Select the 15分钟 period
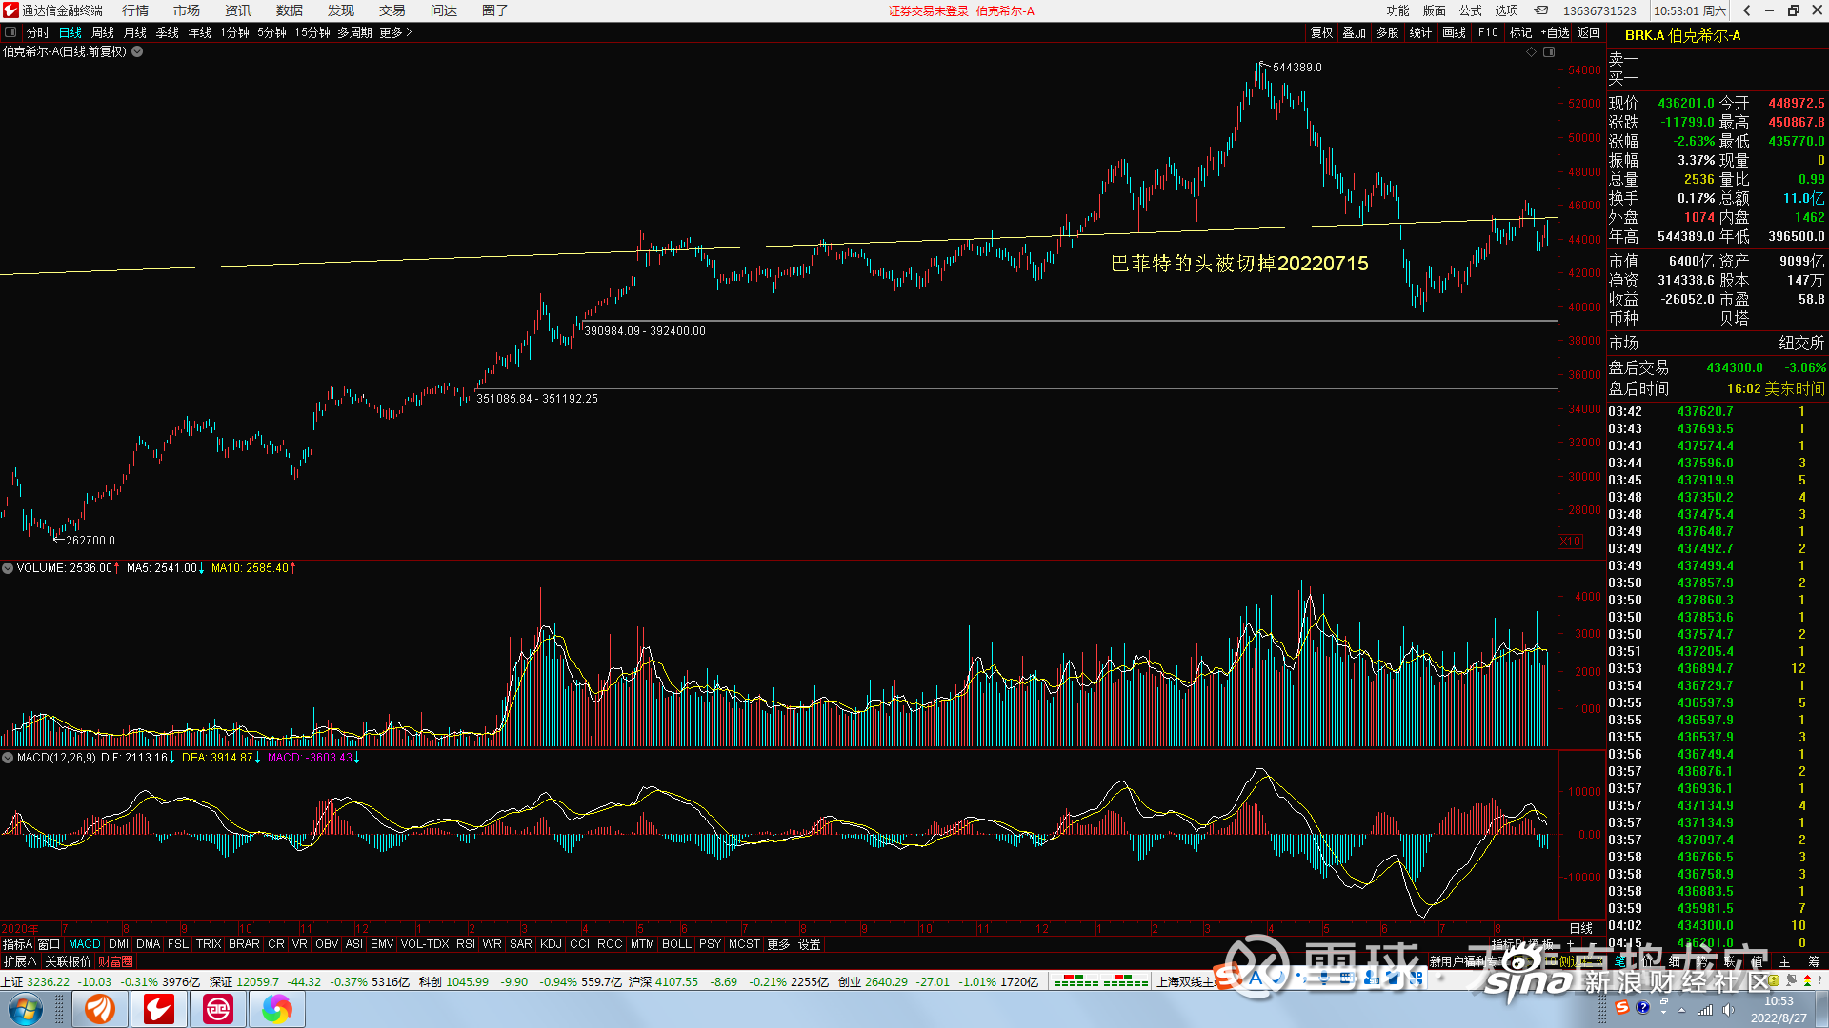1829x1028 pixels. [x=312, y=32]
